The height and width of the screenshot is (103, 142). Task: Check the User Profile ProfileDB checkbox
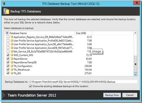coord(8,41)
